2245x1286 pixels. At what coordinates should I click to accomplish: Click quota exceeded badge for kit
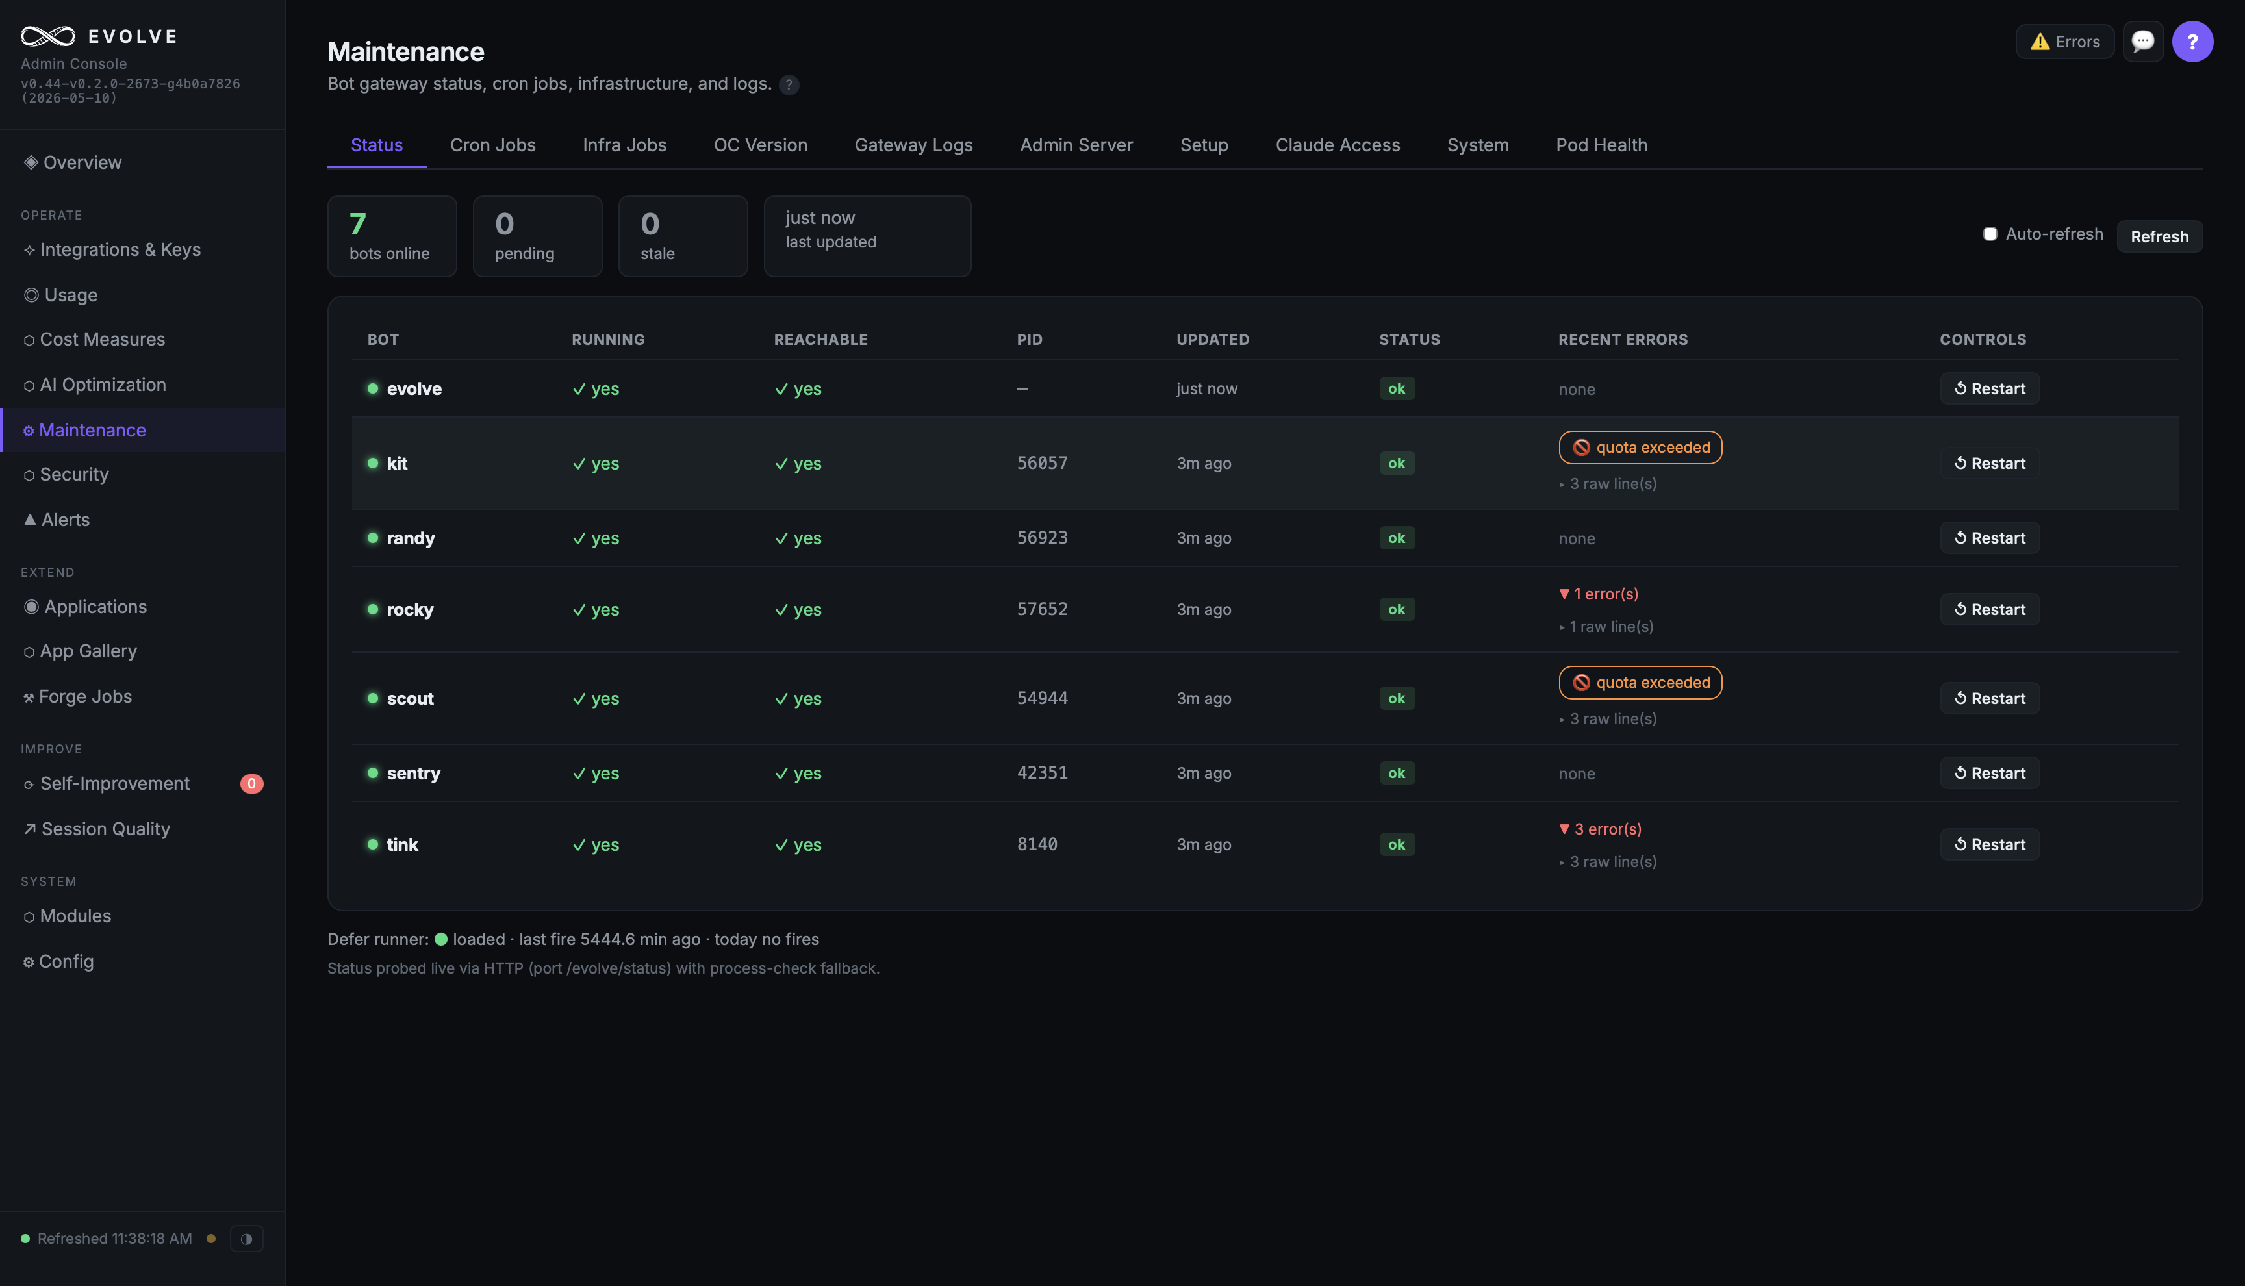click(x=1640, y=447)
